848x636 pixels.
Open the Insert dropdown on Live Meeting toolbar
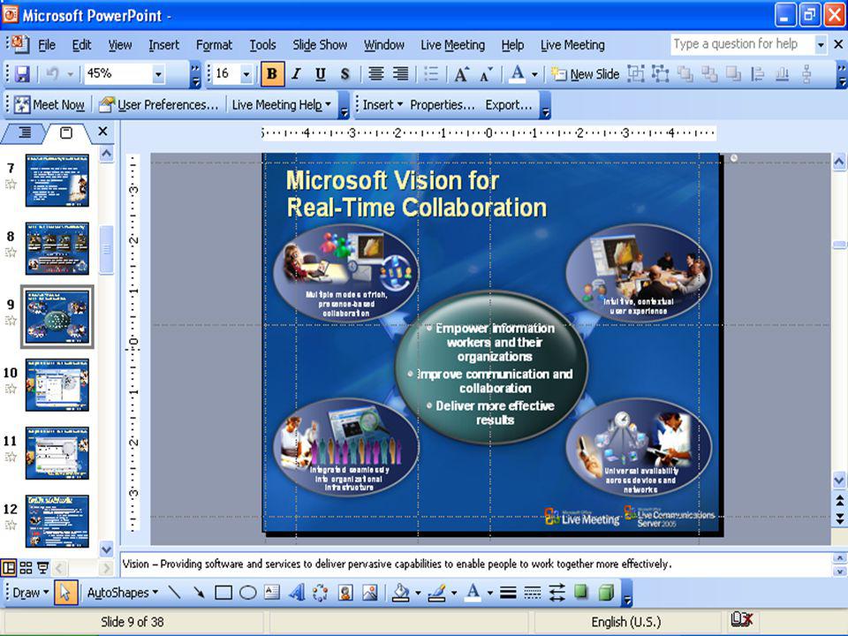(382, 104)
